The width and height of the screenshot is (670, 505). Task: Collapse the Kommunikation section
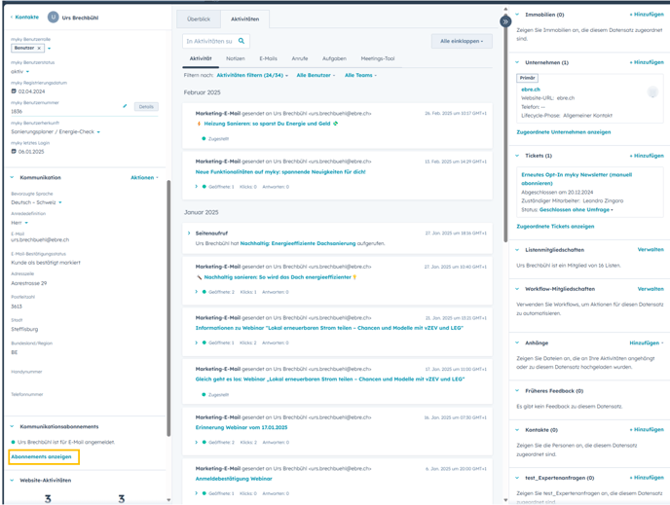coord(13,178)
